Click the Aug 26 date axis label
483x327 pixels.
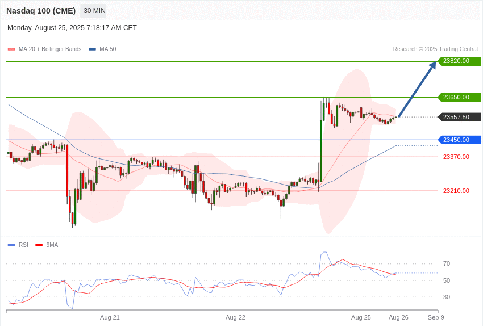tap(398, 317)
